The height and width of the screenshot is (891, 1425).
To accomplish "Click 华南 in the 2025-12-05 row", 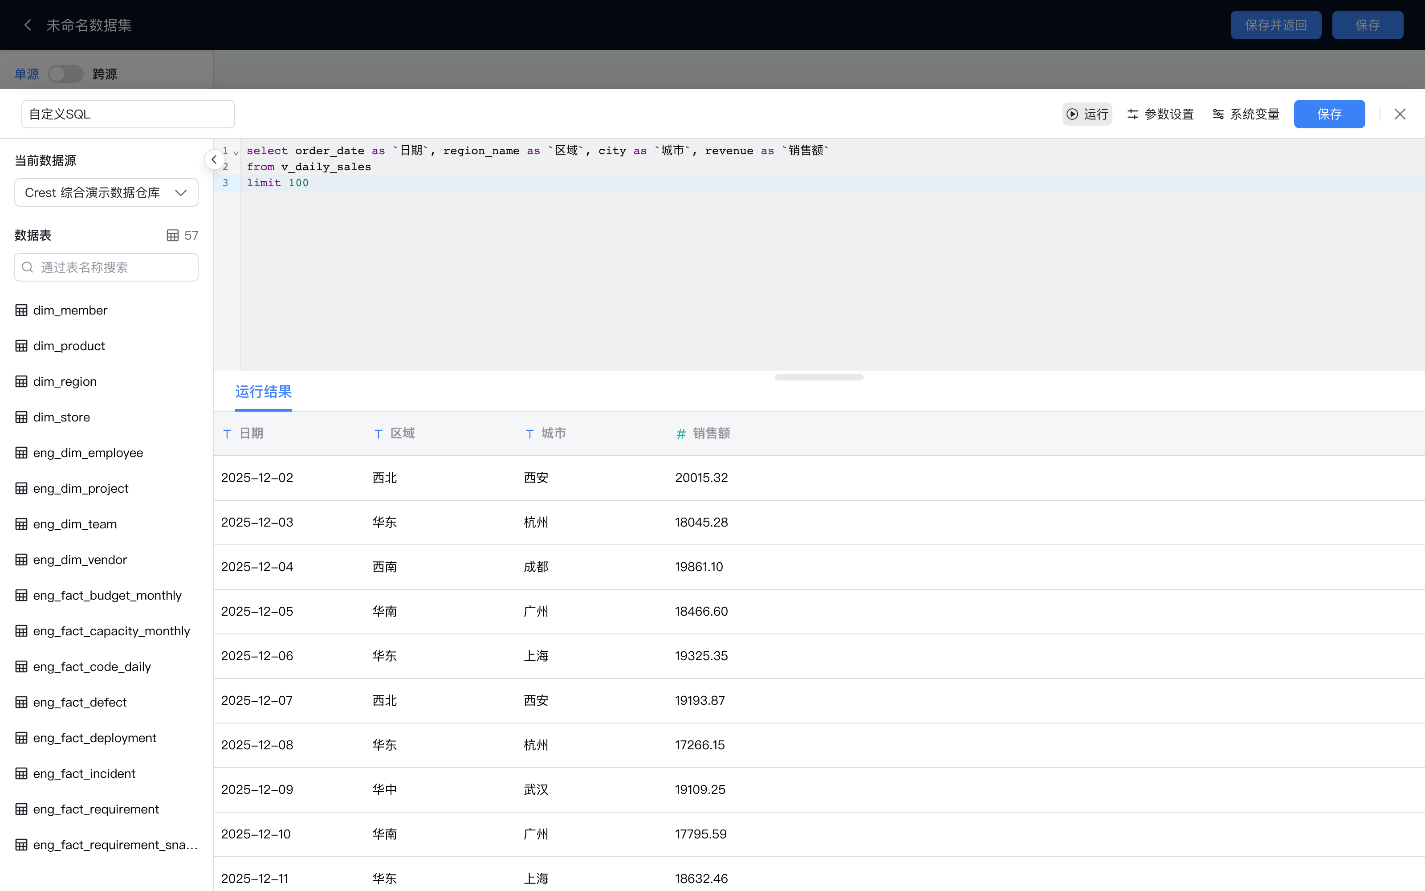I will [x=384, y=612].
